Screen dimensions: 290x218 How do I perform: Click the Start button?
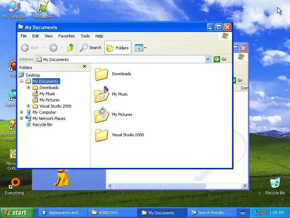coord(17,213)
